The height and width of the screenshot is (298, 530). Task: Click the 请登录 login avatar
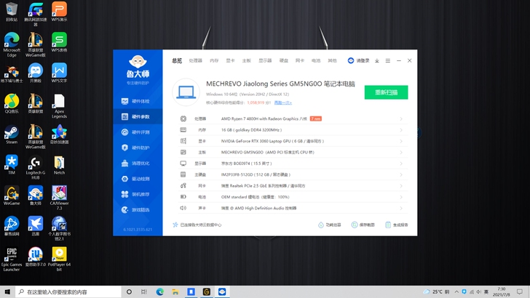click(x=351, y=60)
